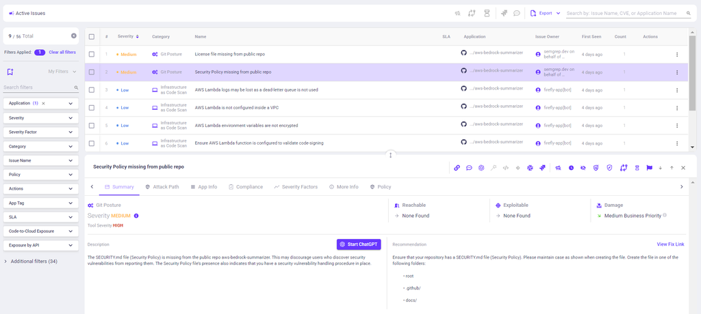Viewport: 701px width, 314px height.
Task: Click the hourglass icon in detail toolbar
Action: coord(637,168)
